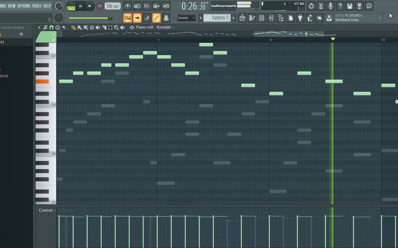Viewport: 398px width, 248px height.
Task: Open the VIEW menu
Action: coord(12,6)
